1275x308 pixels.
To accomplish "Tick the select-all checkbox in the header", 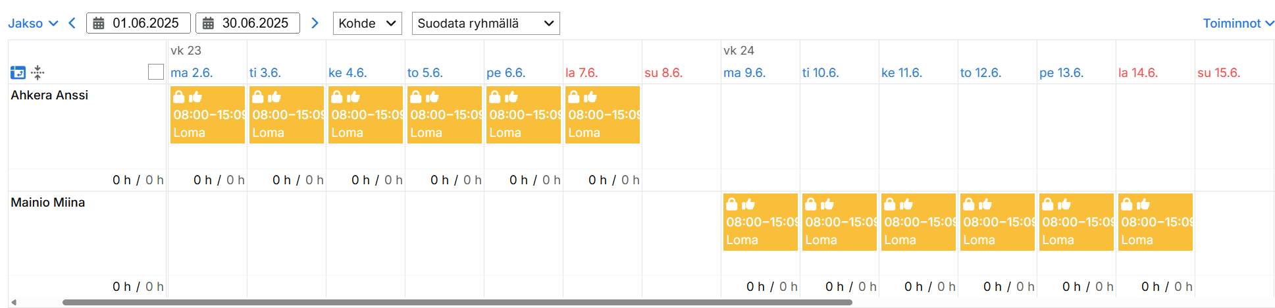I will pyautogui.click(x=156, y=72).
